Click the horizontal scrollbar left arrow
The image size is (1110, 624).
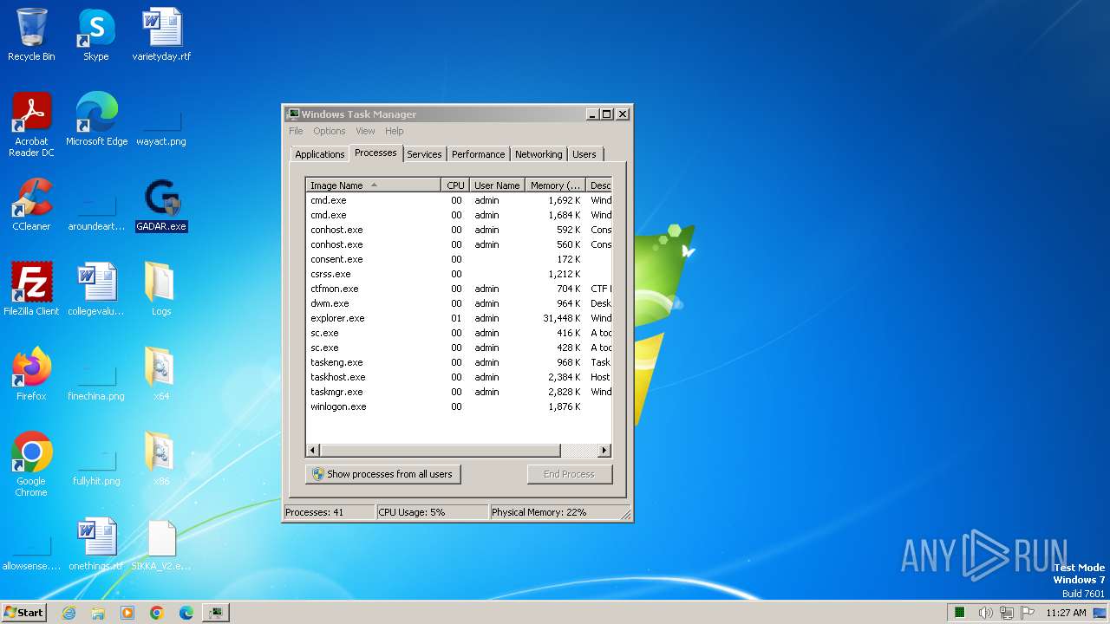click(313, 451)
